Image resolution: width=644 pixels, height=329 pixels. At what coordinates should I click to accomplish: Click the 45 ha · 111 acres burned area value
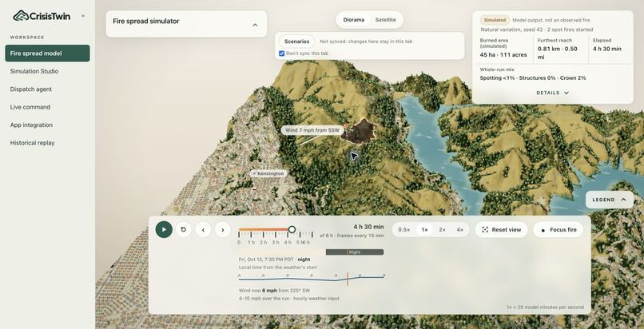point(503,54)
